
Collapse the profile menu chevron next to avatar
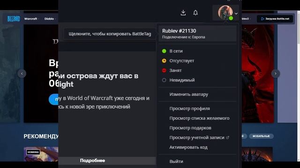point(236,14)
